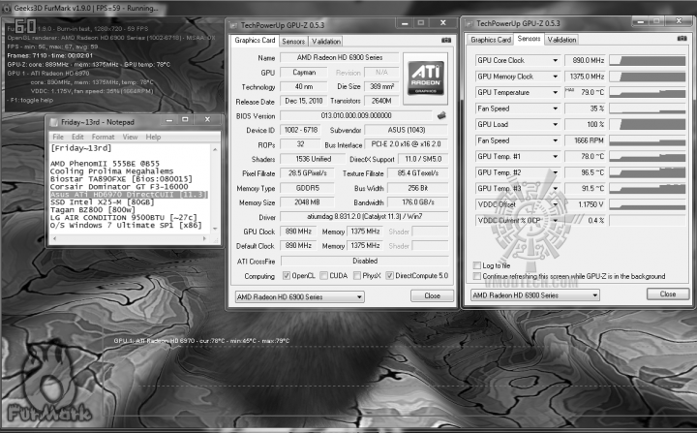Click the BIOS Version field
Screen dimensions: 697x433
[356, 115]
